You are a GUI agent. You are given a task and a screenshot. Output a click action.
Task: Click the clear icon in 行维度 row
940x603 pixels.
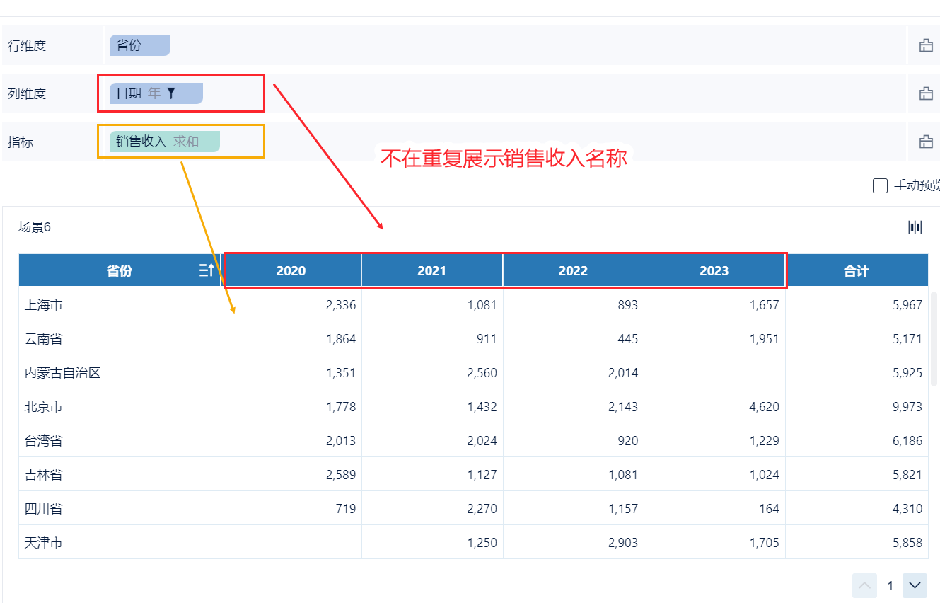(926, 46)
